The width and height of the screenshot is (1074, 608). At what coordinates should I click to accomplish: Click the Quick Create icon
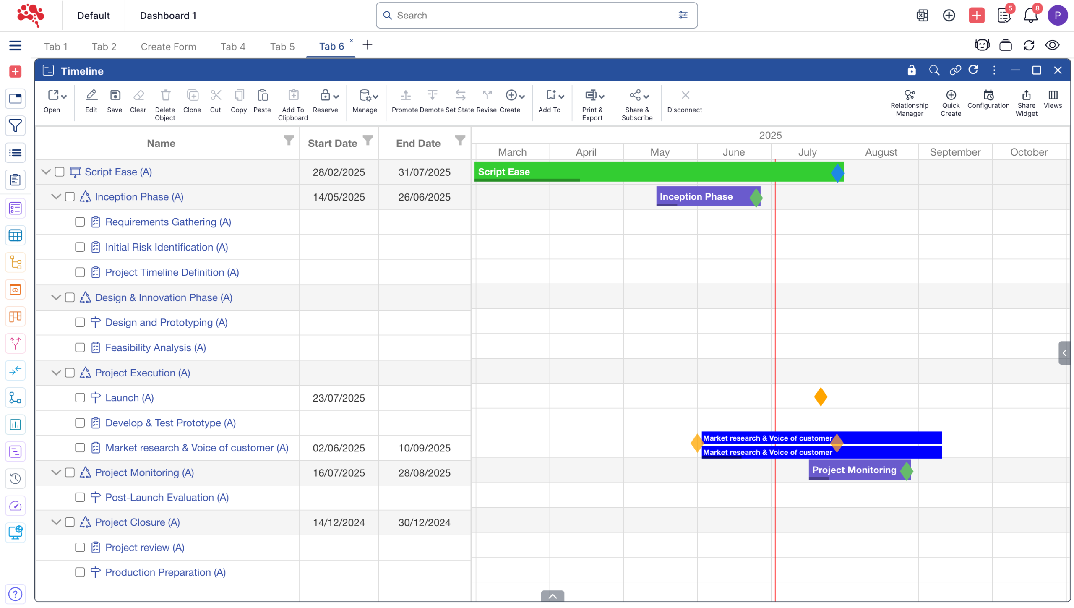tap(950, 95)
